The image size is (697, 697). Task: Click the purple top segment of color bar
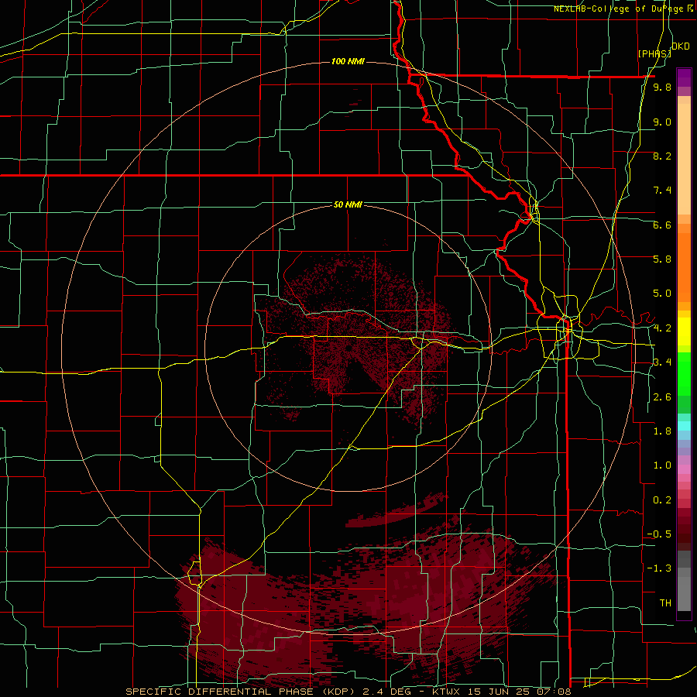(x=684, y=77)
